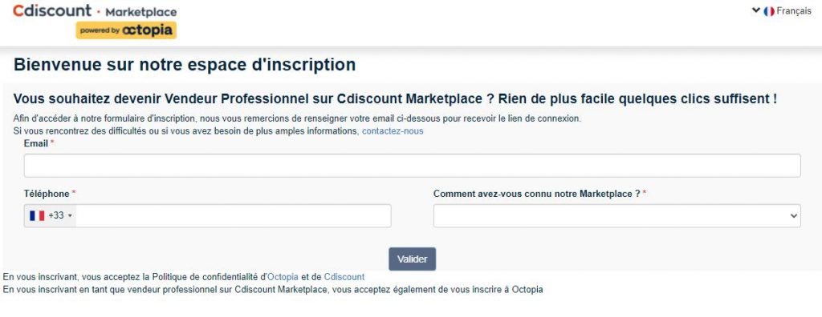The height and width of the screenshot is (317, 822).
Task: Click the chevron of the Marketplace source select
Action: pyautogui.click(x=794, y=216)
